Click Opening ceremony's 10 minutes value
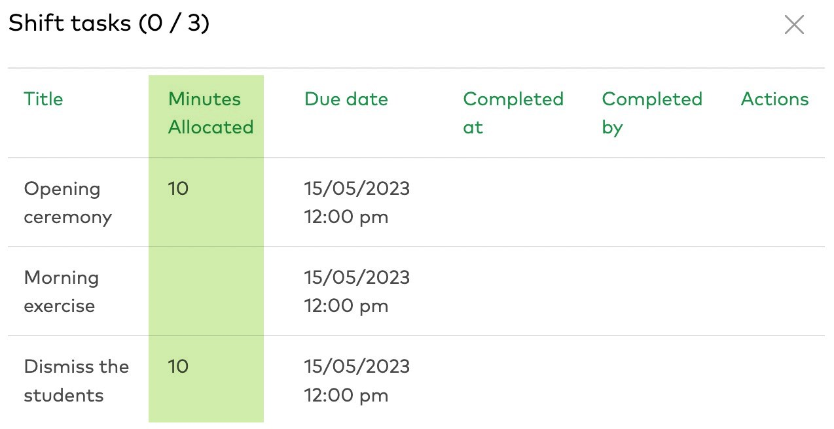Screen dimensions: 834x429 point(178,188)
